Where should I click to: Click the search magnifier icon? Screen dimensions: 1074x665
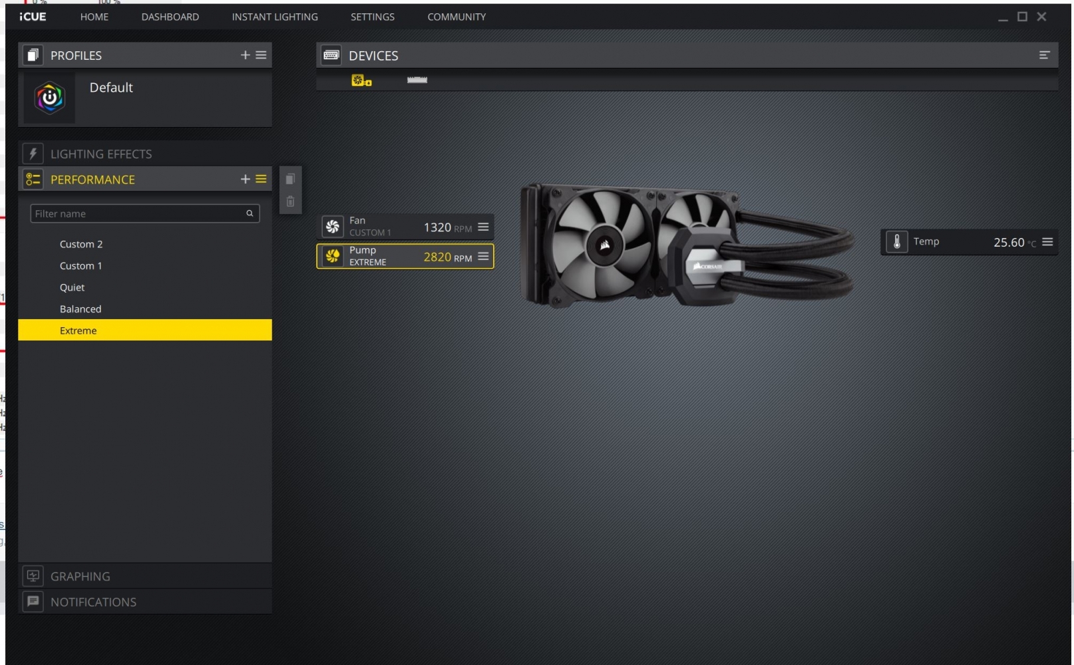tap(250, 213)
